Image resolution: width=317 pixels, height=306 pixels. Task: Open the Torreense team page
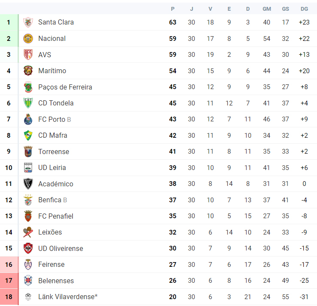click(x=54, y=151)
